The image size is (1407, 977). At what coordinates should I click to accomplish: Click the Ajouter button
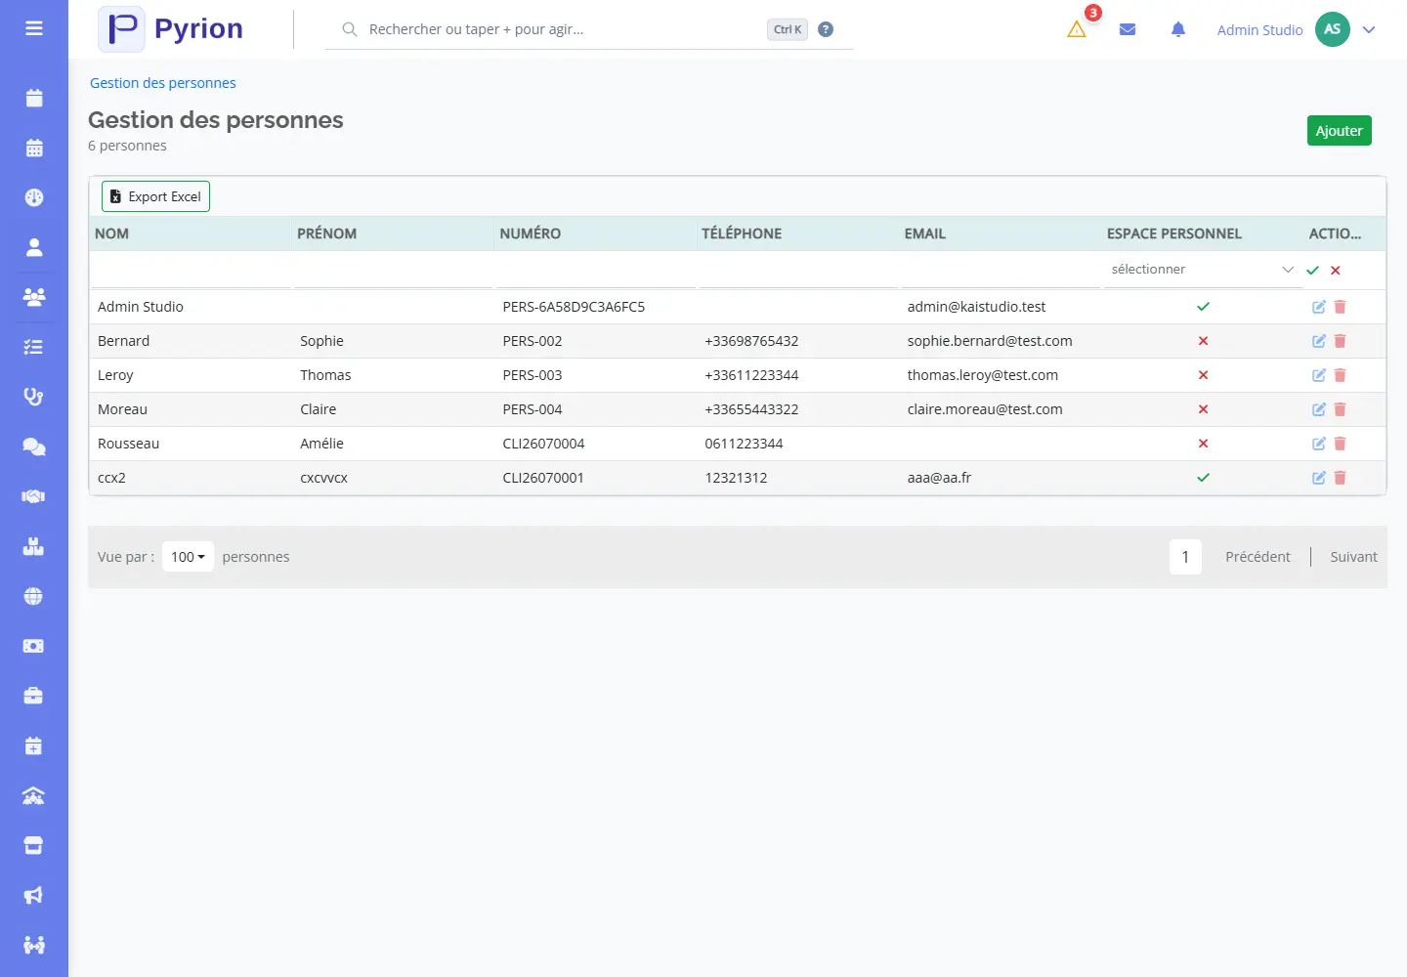coord(1340,131)
